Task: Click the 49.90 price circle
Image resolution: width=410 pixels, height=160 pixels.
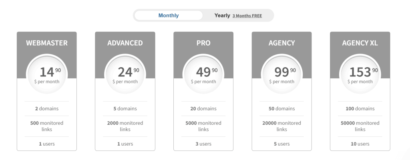Action: pos(203,74)
